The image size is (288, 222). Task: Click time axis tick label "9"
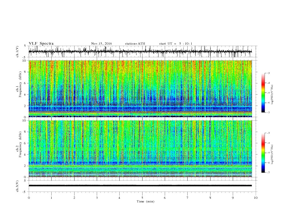click(x=233, y=198)
